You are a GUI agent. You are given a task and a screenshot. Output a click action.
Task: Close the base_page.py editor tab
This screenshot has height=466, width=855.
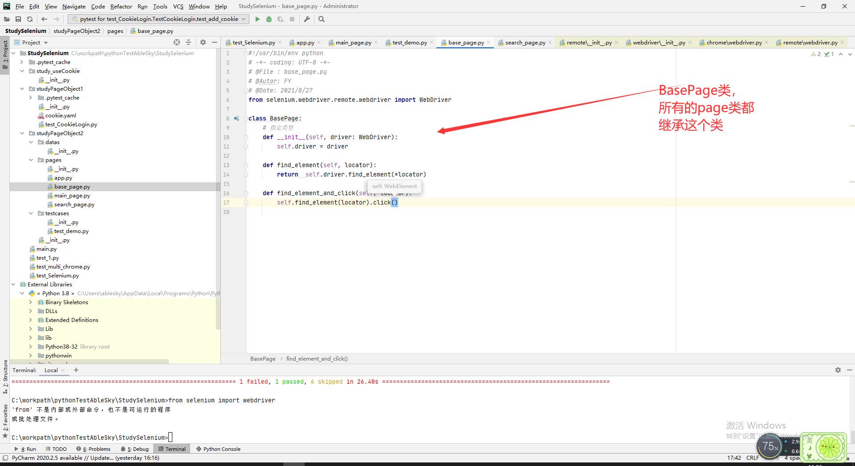click(489, 42)
